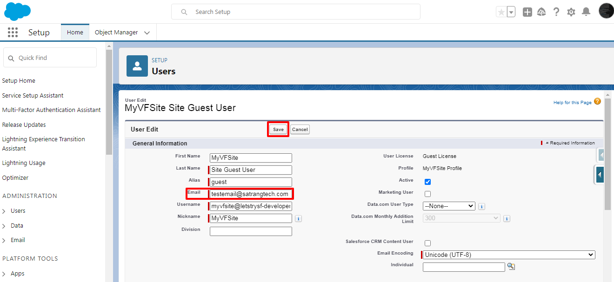The height and width of the screenshot is (282, 614).
Task: Open the Help for this Page link
Action: coord(572,102)
